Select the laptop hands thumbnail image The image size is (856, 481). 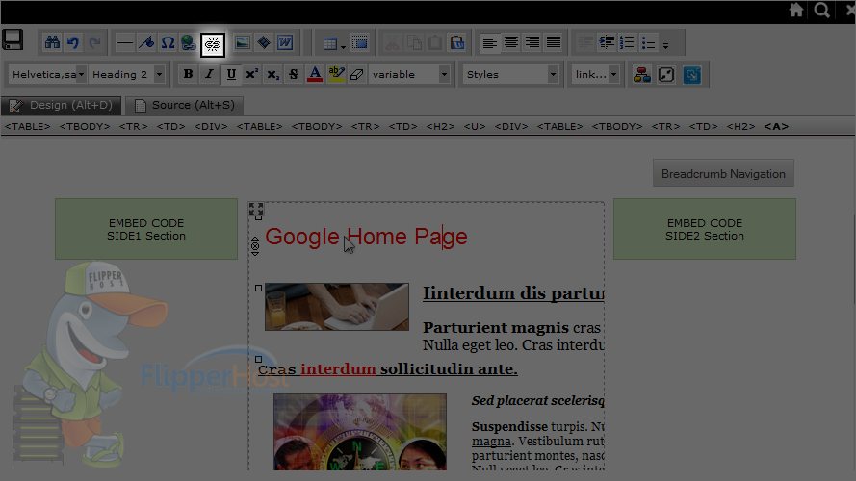(337, 307)
